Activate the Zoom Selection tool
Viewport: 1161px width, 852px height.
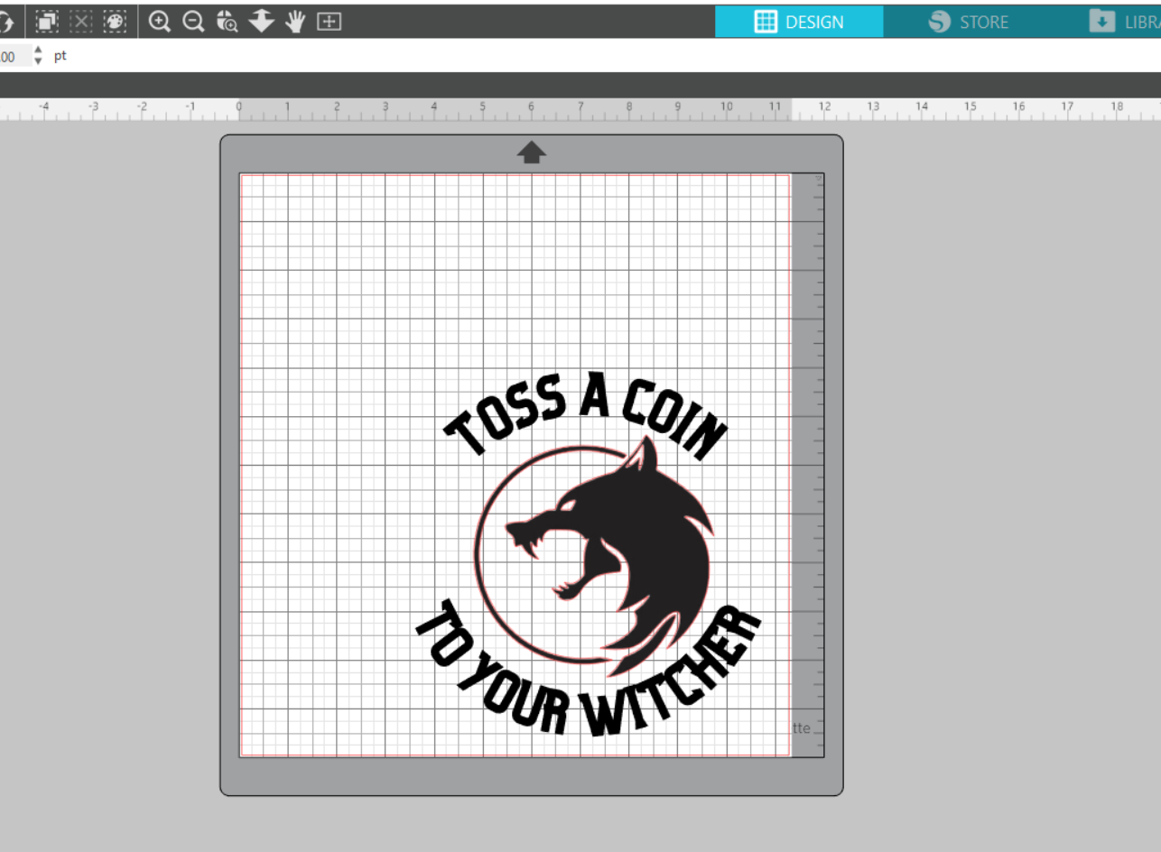[227, 22]
